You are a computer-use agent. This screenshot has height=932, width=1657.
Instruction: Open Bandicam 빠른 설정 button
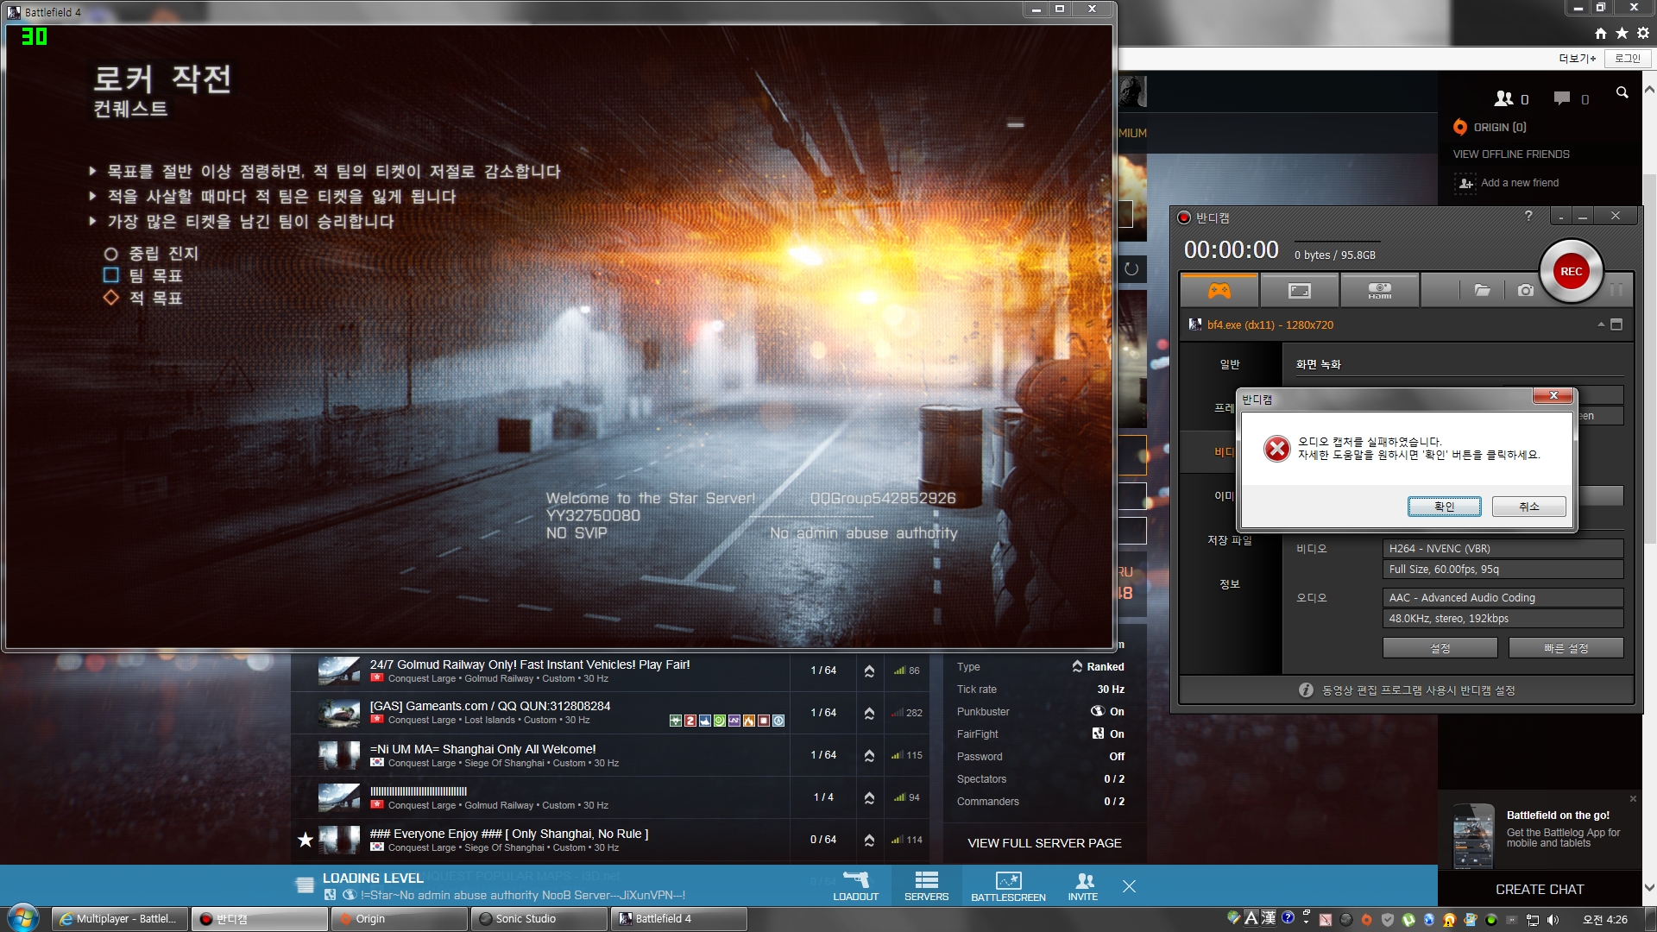coord(1566,648)
